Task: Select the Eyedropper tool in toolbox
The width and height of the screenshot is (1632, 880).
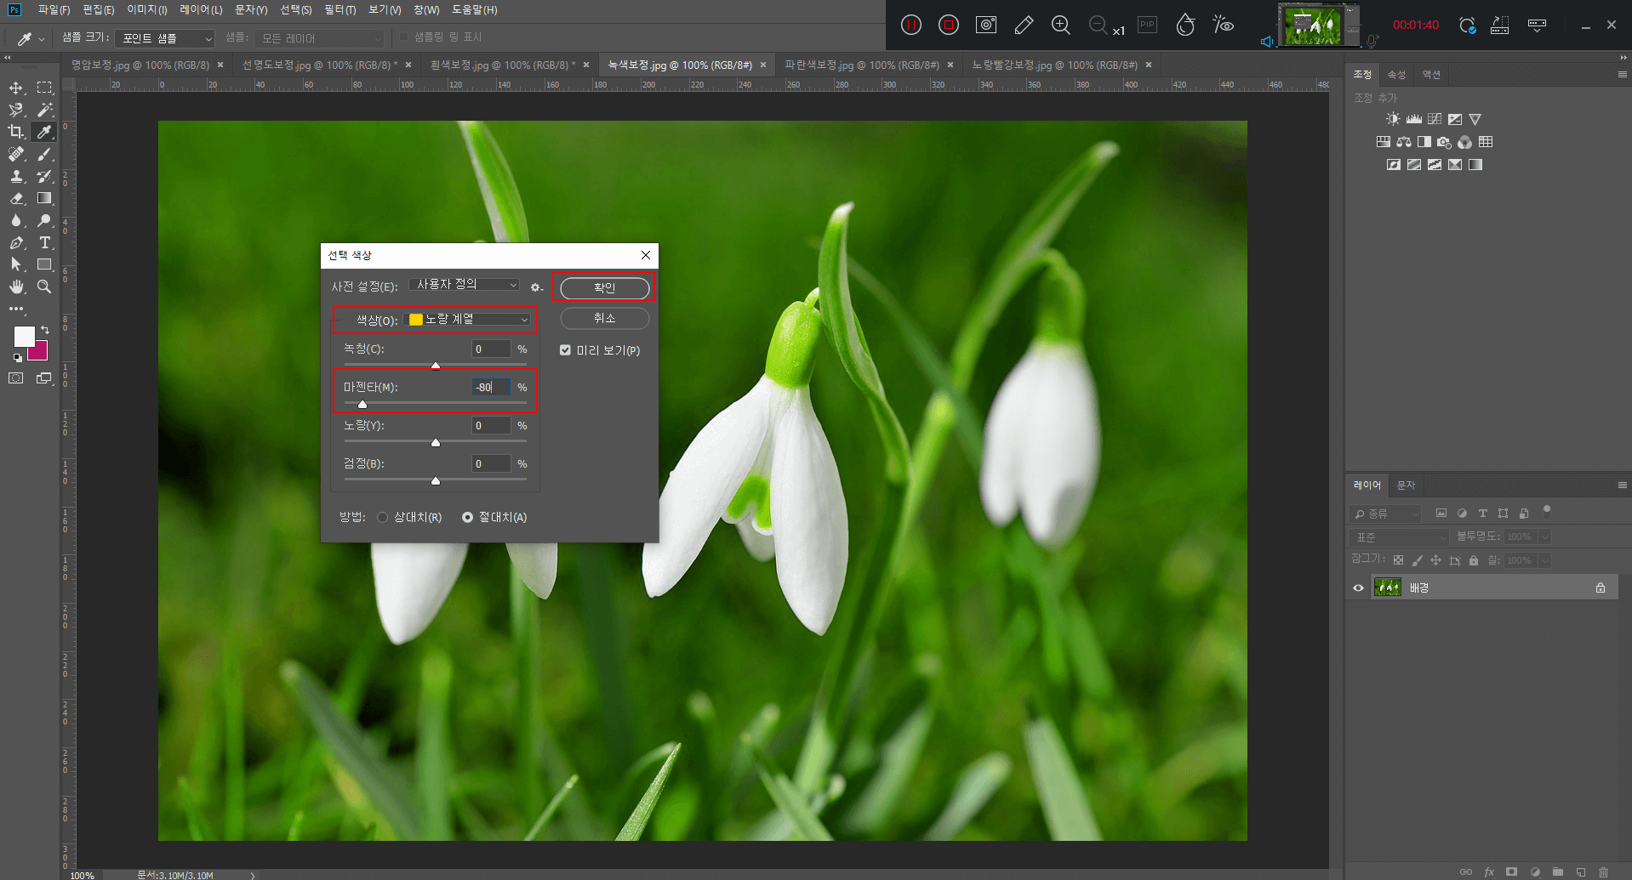Action: click(x=44, y=132)
